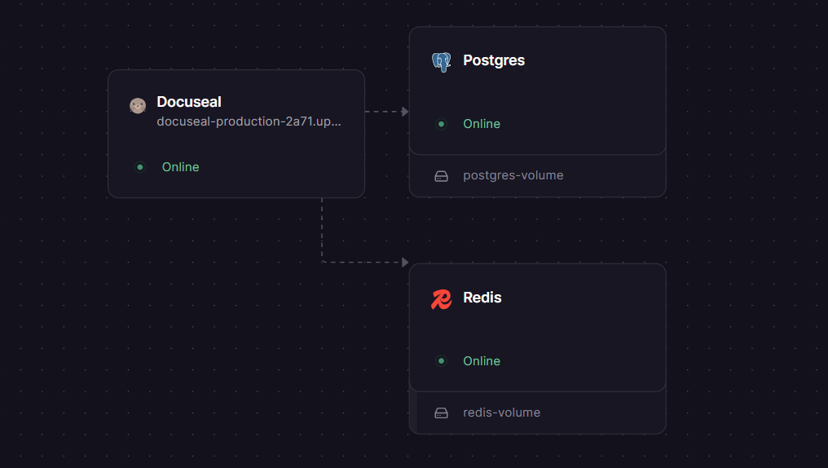Click the Online text on Redis
Image resolution: width=828 pixels, height=468 pixels.
(x=482, y=360)
